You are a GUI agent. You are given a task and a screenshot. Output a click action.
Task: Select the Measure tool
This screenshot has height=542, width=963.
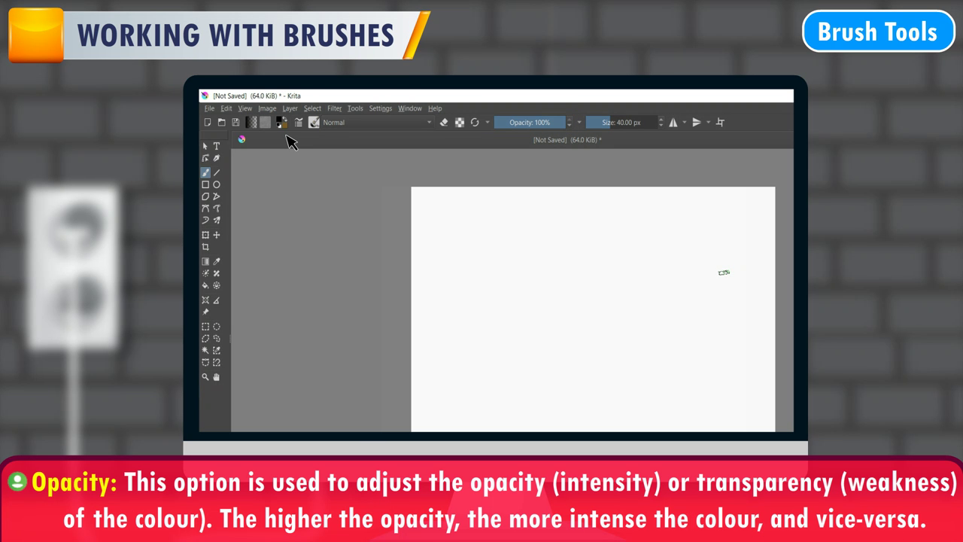coord(217,300)
